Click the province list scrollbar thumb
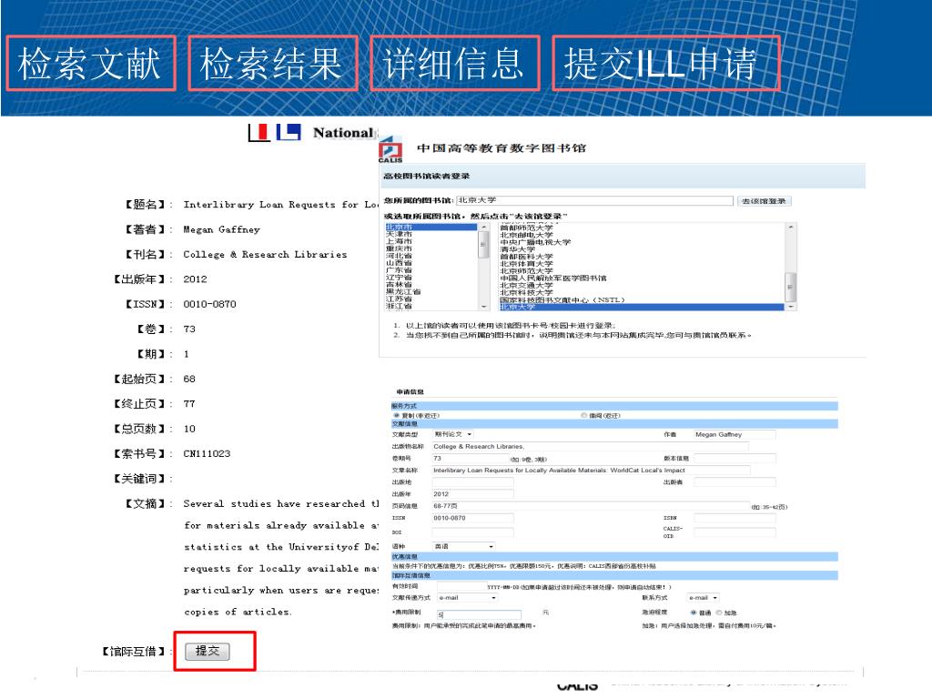Image resolution: width=932 pixels, height=699 pixels. pyautogui.click(x=483, y=245)
